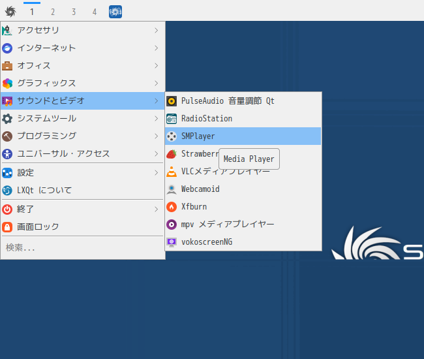Expand プログラミング submenu arrow
The height and width of the screenshot is (359, 424).
coord(157,136)
